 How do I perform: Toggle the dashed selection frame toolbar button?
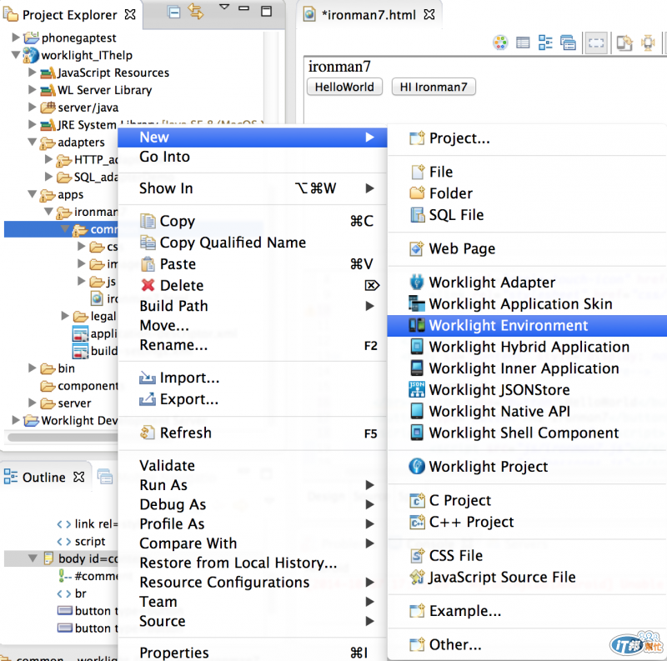pos(596,43)
